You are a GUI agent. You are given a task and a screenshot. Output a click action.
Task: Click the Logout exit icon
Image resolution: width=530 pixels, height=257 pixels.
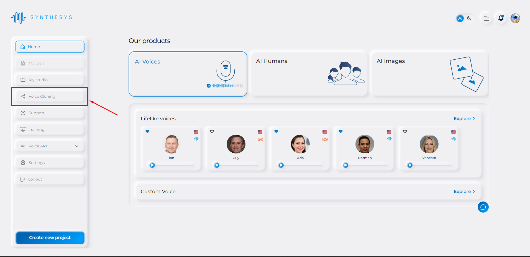(x=23, y=179)
